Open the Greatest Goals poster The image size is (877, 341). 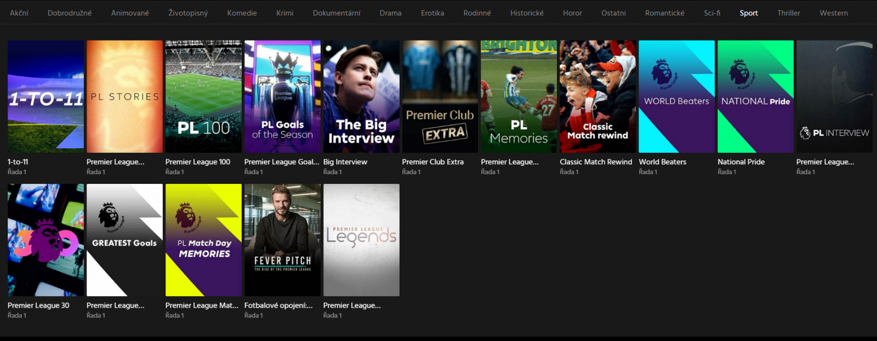124,240
